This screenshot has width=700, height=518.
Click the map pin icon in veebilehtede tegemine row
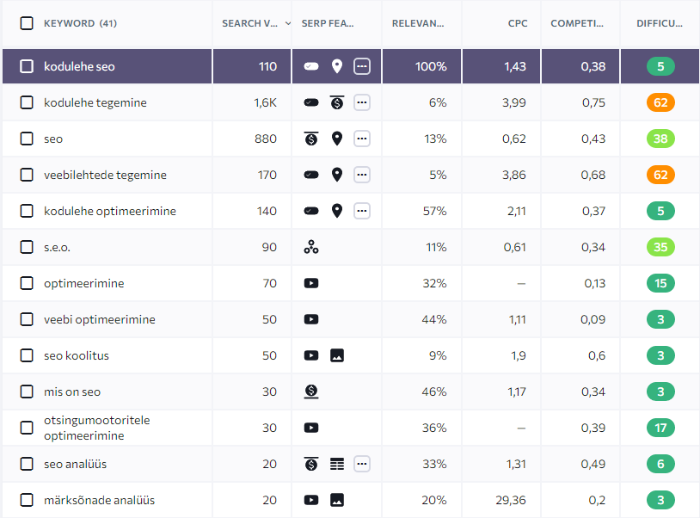point(337,175)
